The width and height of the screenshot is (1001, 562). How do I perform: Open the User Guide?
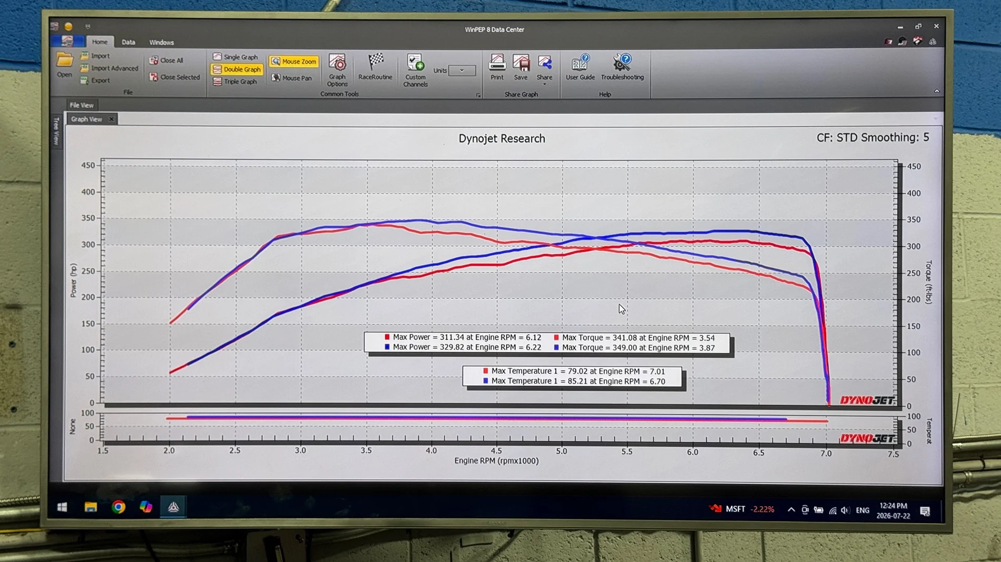point(580,67)
